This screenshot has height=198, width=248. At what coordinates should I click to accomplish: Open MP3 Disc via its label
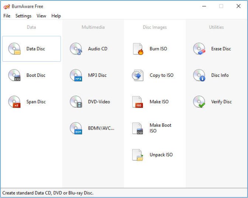(x=97, y=75)
